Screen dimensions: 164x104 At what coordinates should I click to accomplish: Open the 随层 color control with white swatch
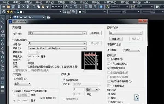coord(92,12)
